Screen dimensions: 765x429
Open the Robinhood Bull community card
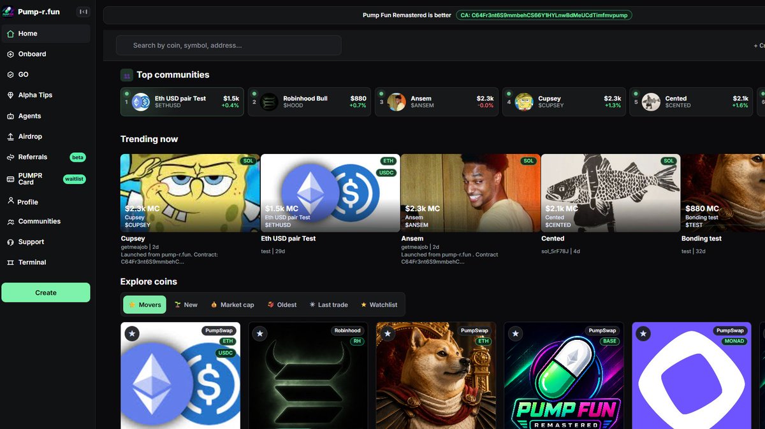click(x=309, y=102)
